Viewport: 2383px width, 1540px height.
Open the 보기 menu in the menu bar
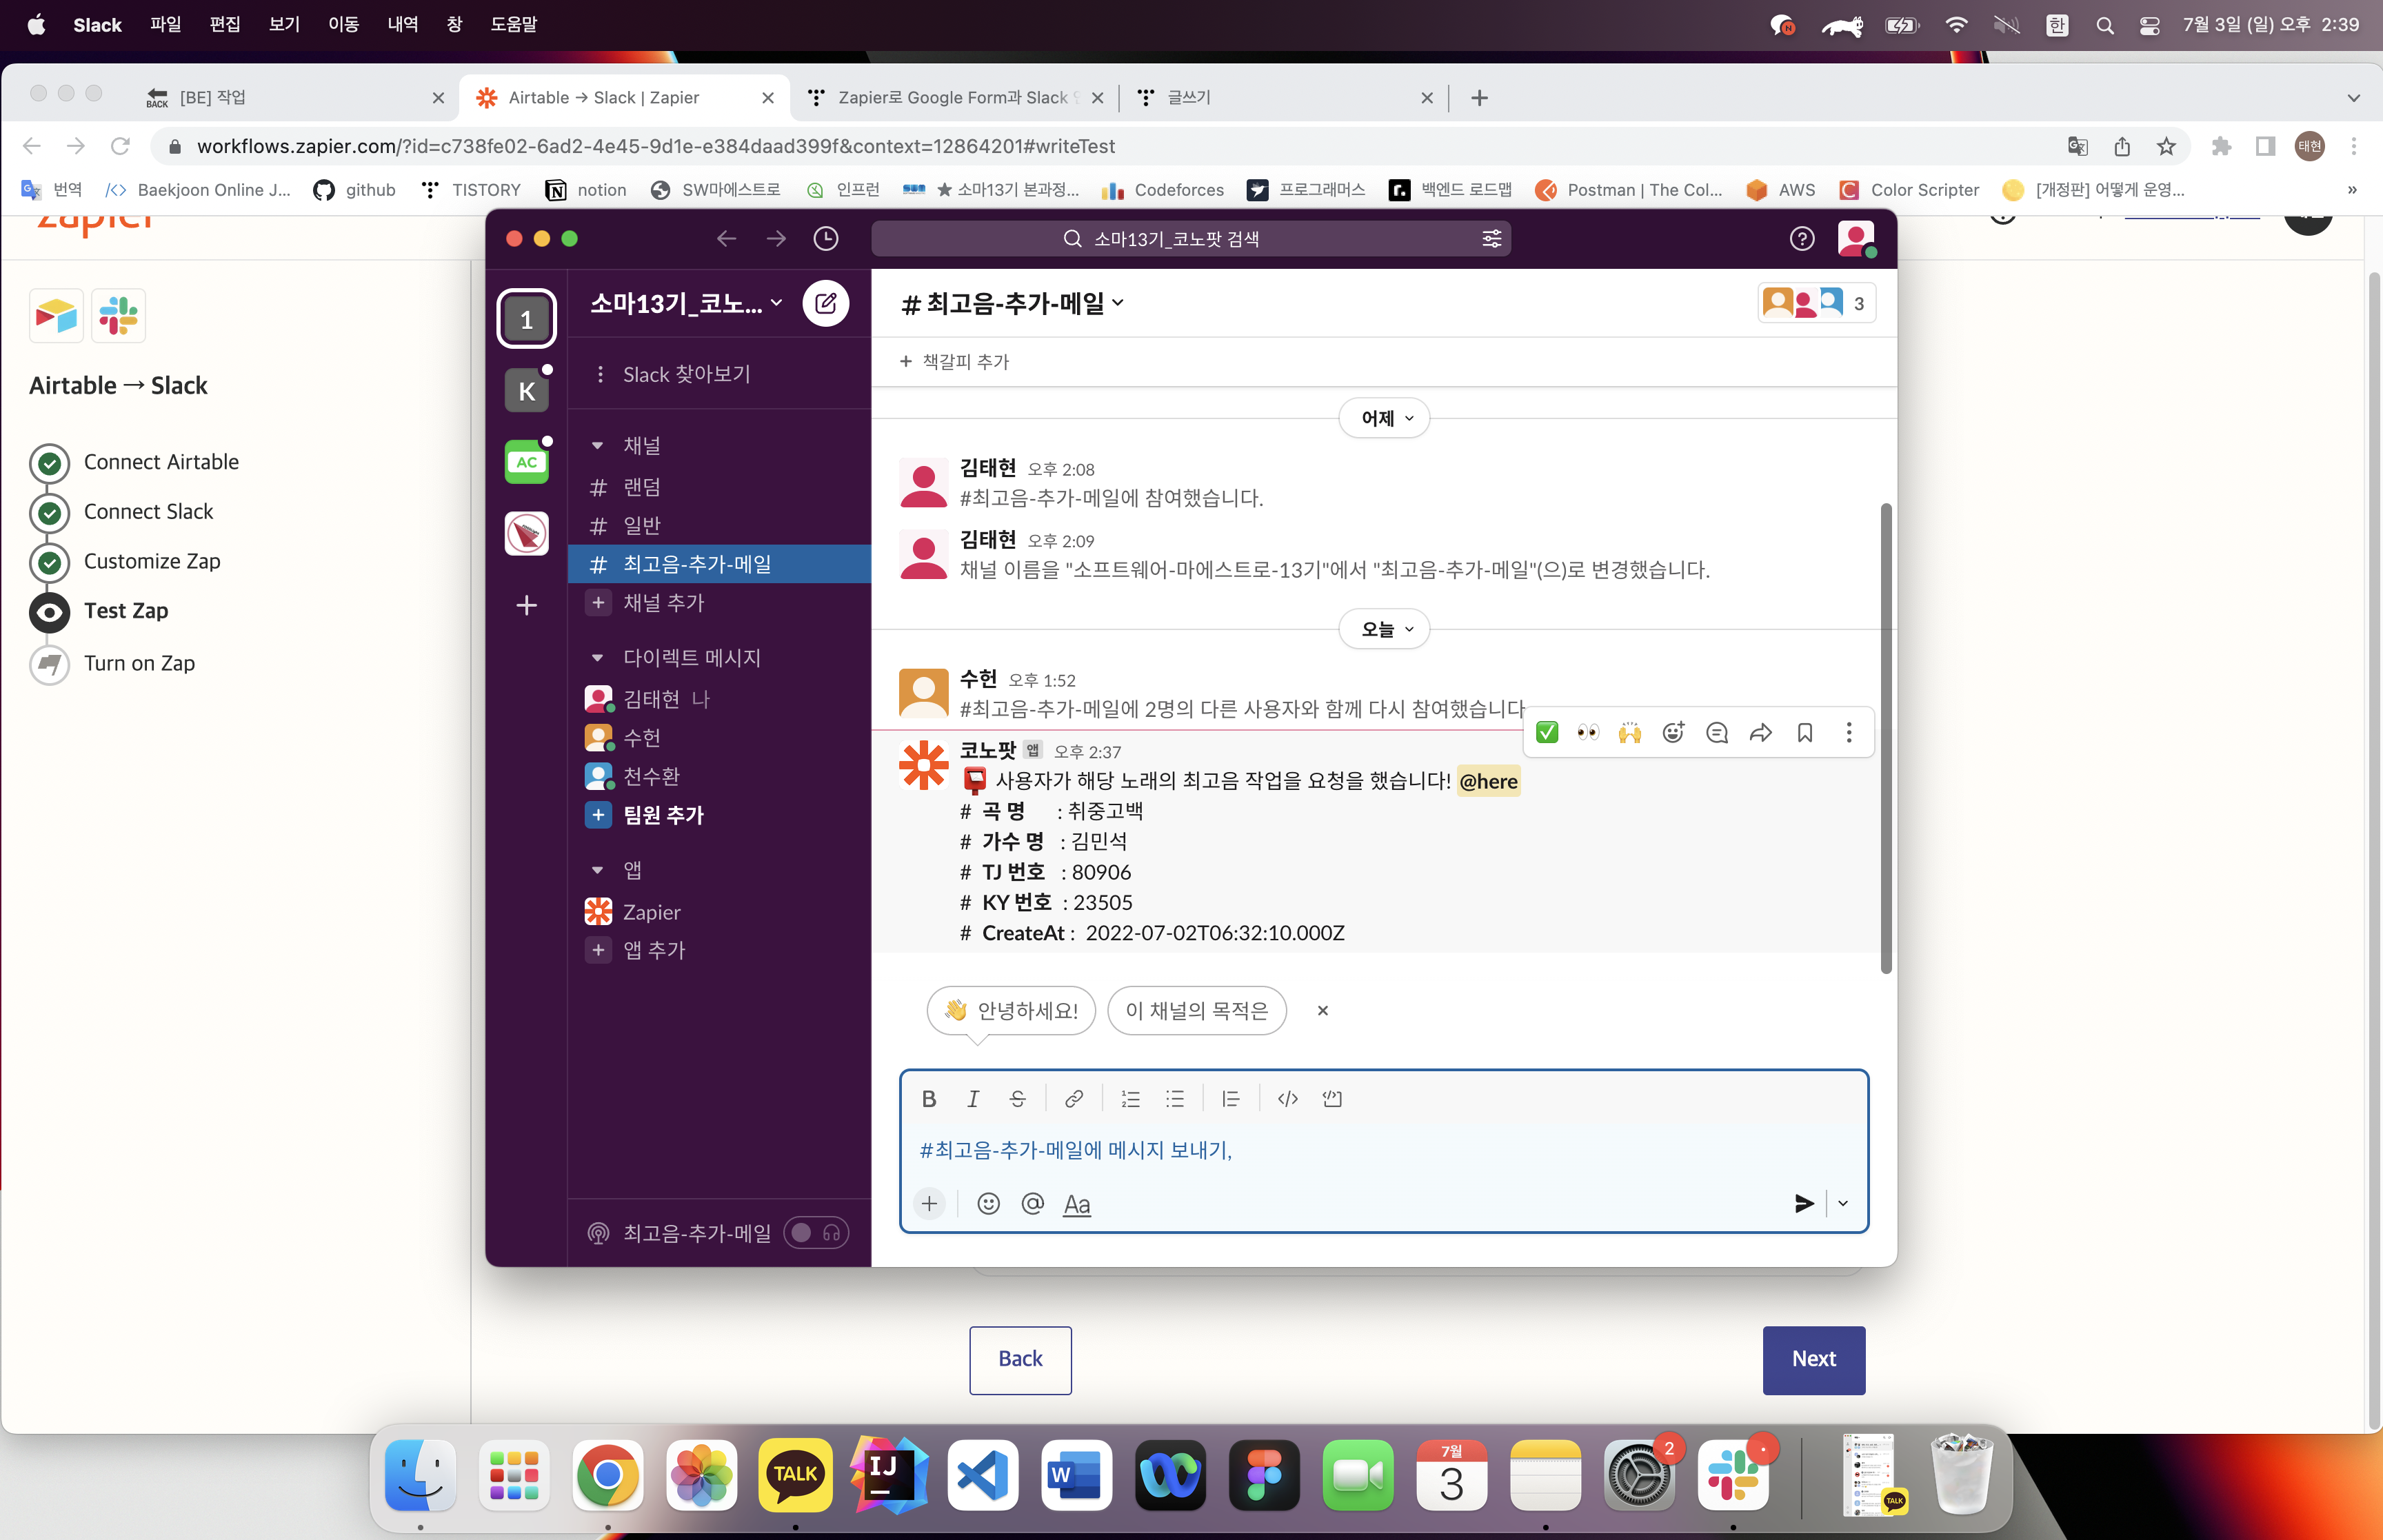click(x=284, y=24)
